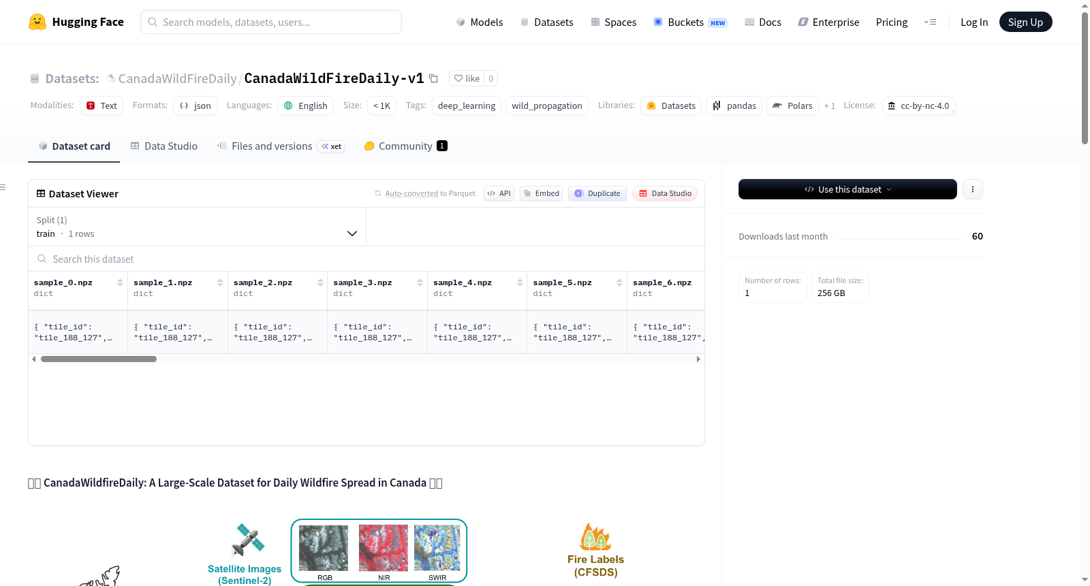Click the API button in Dataset Viewer
The width and height of the screenshot is (1090, 586).
pos(499,193)
